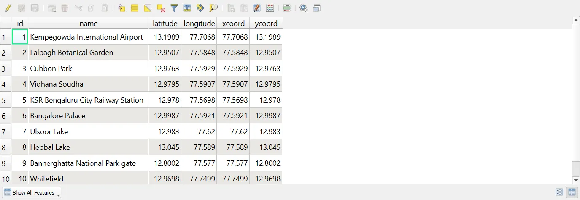Viewport: 580px width, 200px height.
Task: Switch to table view
Action: tap(572, 192)
